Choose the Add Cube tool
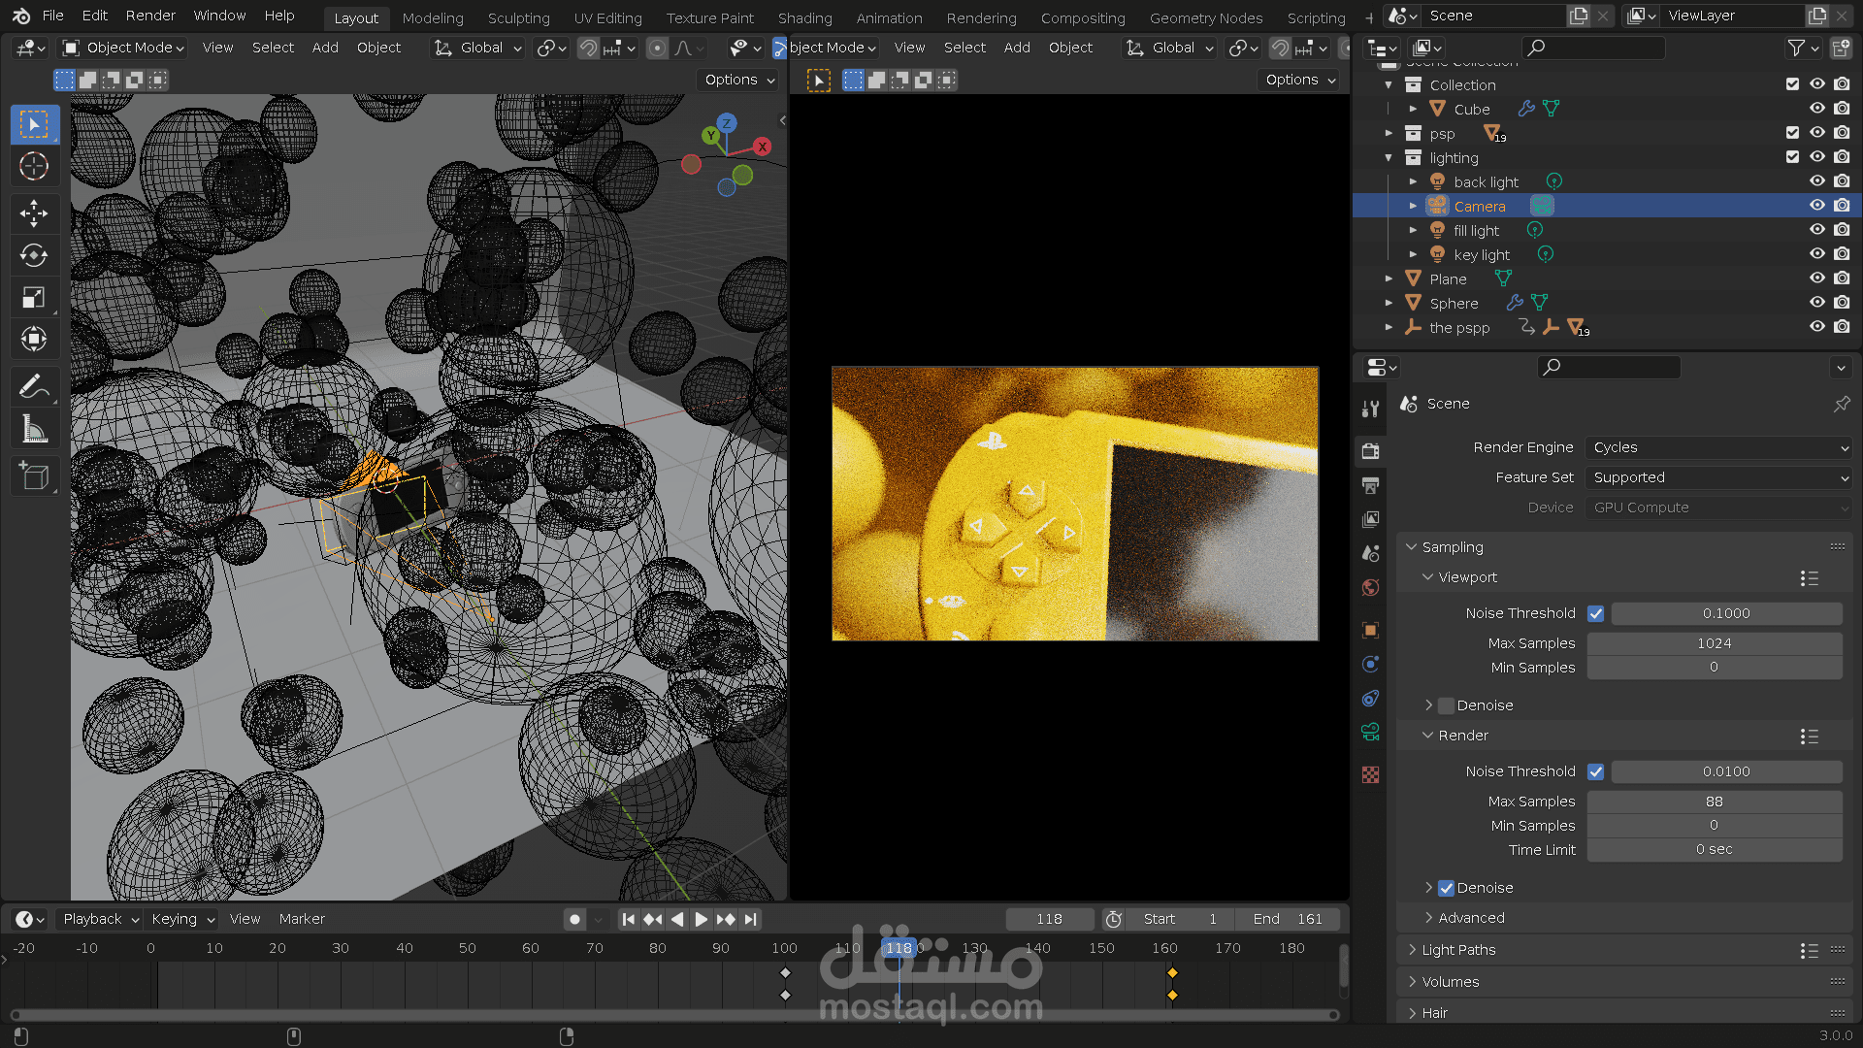 coord(34,476)
